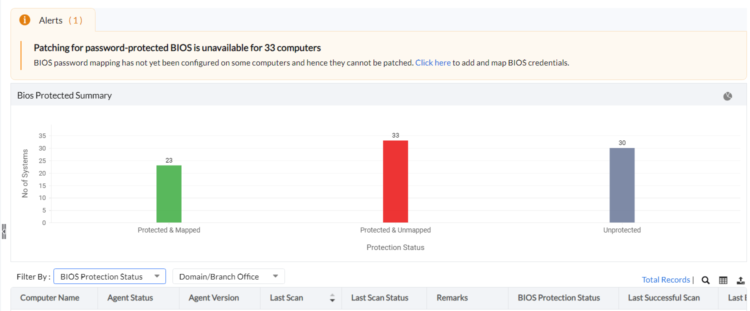Sort by the Last Scan arrows
The height and width of the screenshot is (311, 750).
(x=332, y=298)
